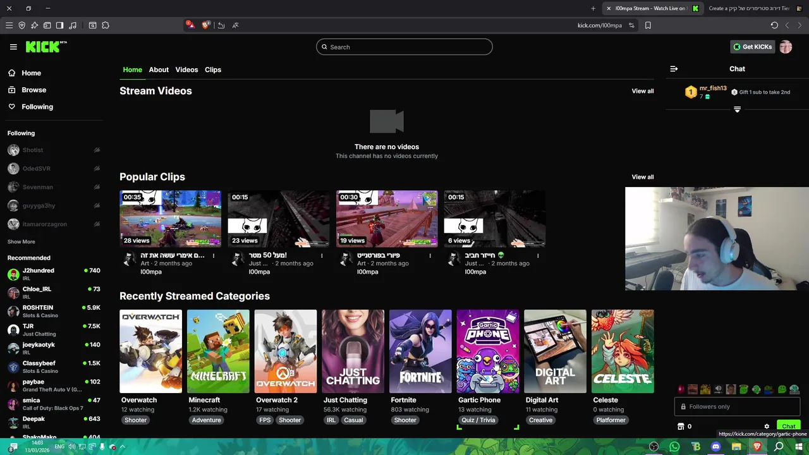
Task: Open the translate page icon
Action: (235, 25)
